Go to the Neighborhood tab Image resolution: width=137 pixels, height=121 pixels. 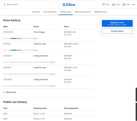pos(100,12)
